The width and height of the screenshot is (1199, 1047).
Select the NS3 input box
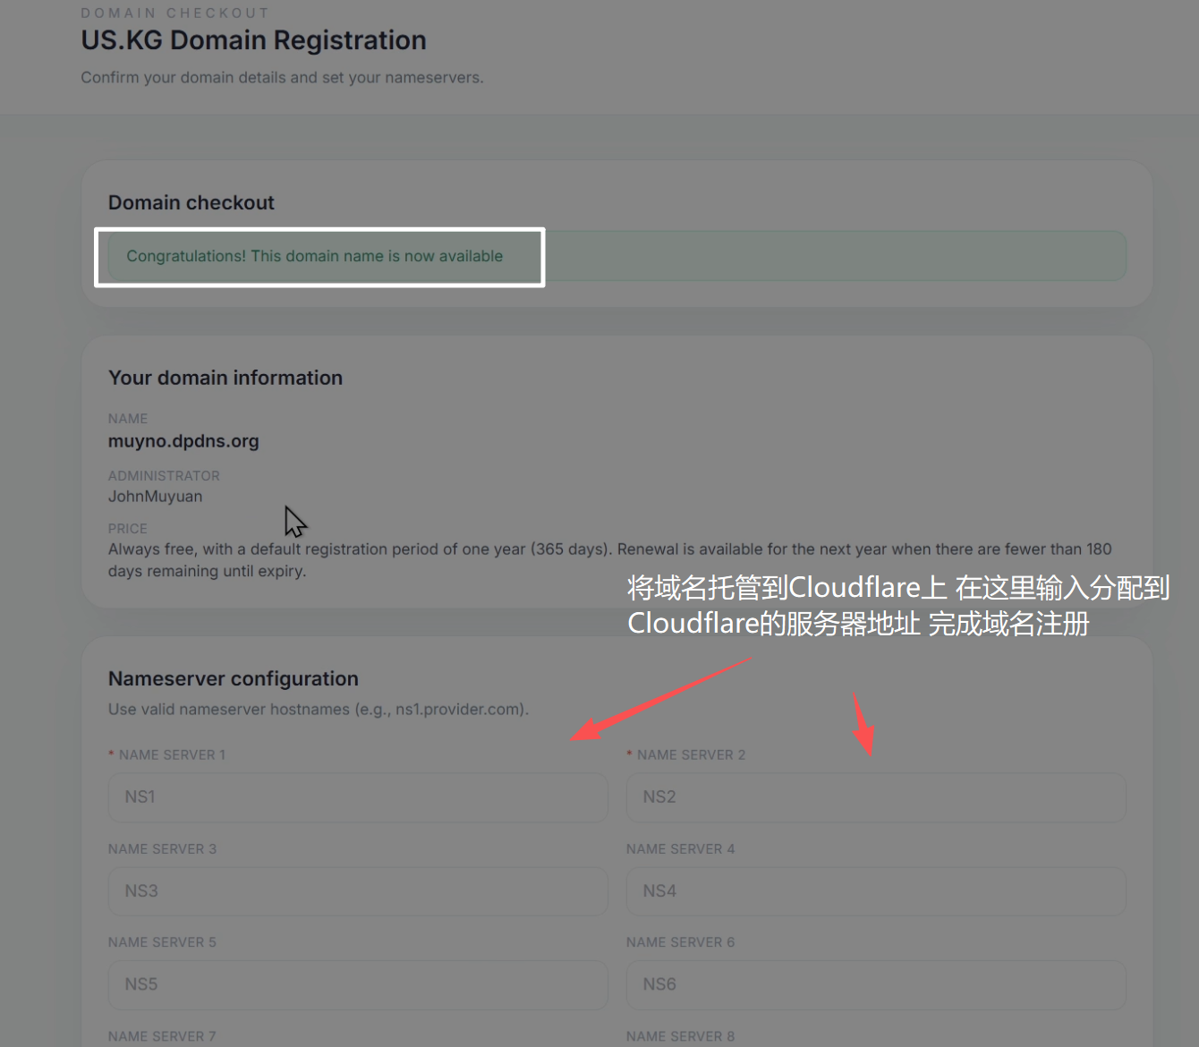click(358, 891)
